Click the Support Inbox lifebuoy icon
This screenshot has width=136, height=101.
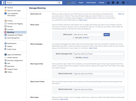[x=5, y=69]
